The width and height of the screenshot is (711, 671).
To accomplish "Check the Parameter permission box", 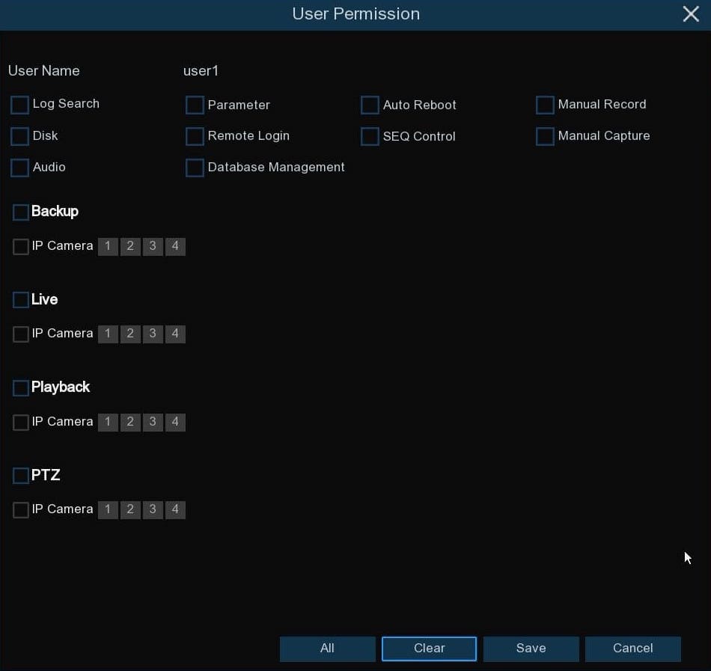I will [195, 105].
